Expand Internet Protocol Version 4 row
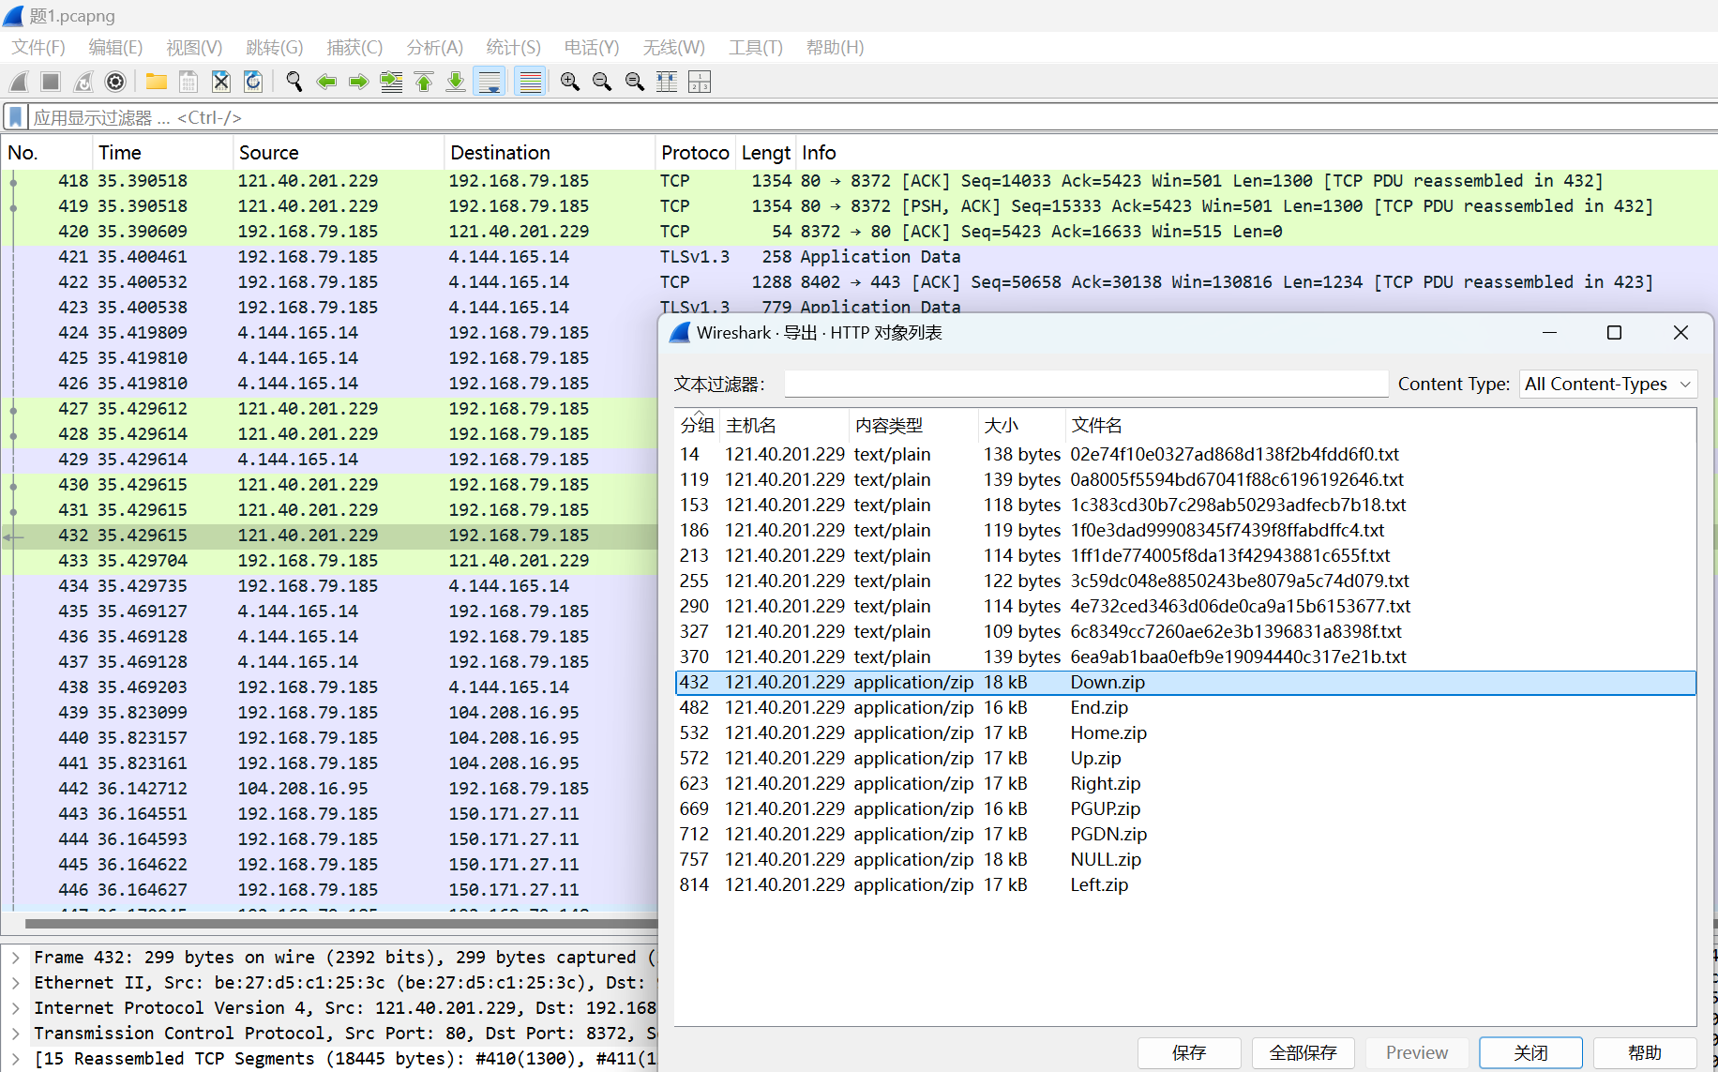The height and width of the screenshot is (1072, 1718). coord(15,1007)
